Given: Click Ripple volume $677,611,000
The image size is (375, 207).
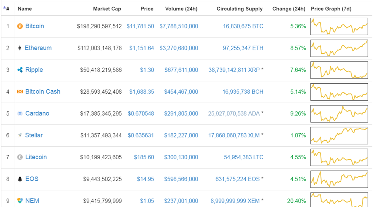Looking at the screenshot, I should [181, 70].
